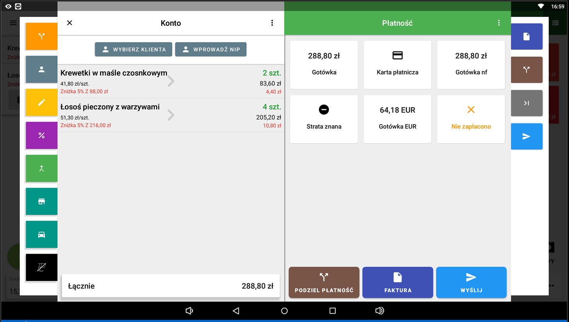Image resolution: width=569 pixels, height=322 pixels.
Task: Mark order as Nie zapłacono
Action: [x=471, y=119]
